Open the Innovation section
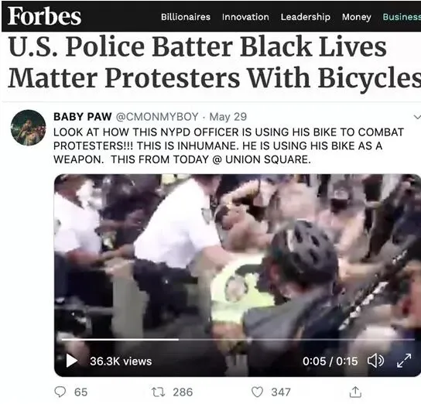The width and height of the screenshot is (421, 404). [245, 17]
